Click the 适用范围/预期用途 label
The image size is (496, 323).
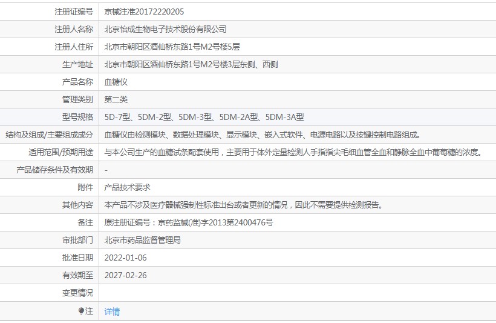(x=60, y=153)
